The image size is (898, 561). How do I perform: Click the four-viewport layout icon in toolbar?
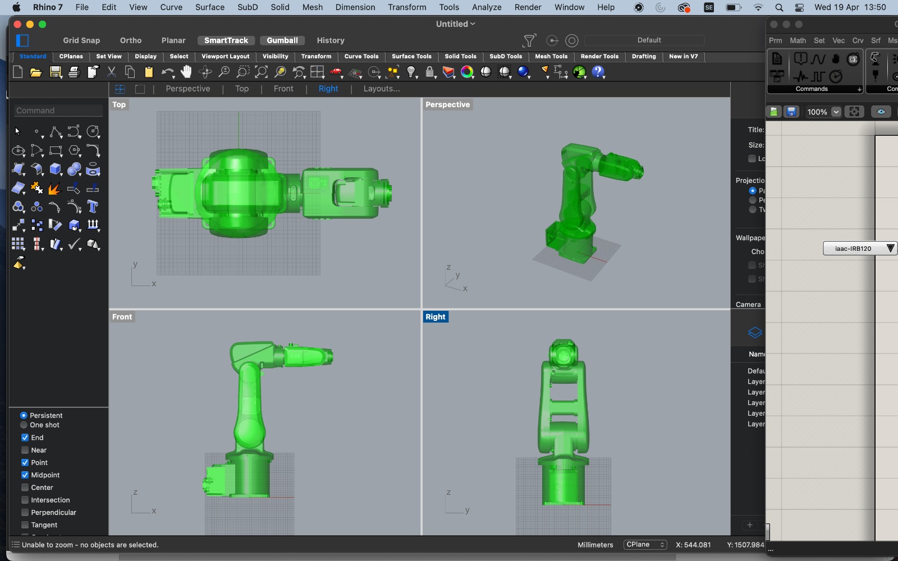tap(317, 72)
